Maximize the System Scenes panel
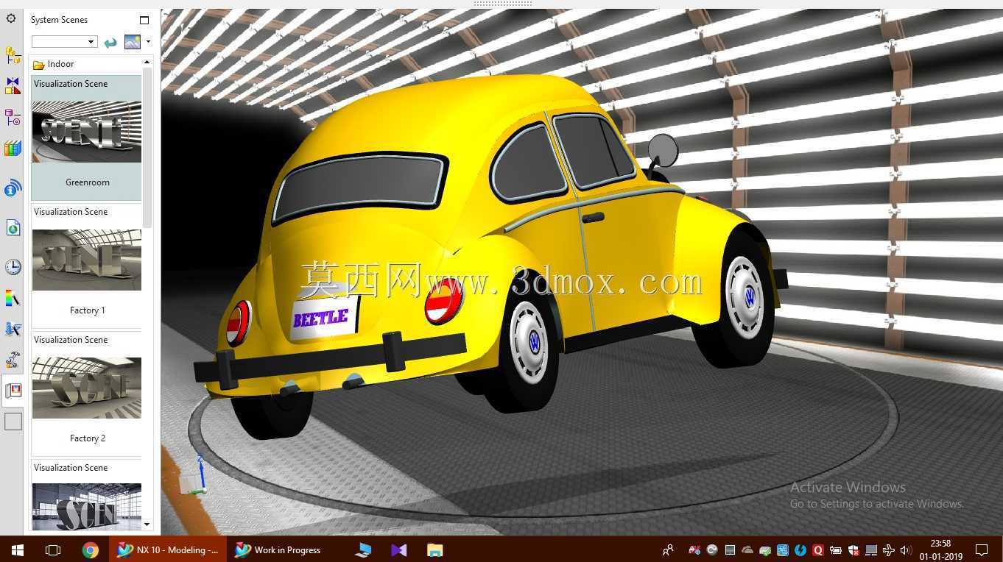The height and width of the screenshot is (562, 1003). point(144,20)
